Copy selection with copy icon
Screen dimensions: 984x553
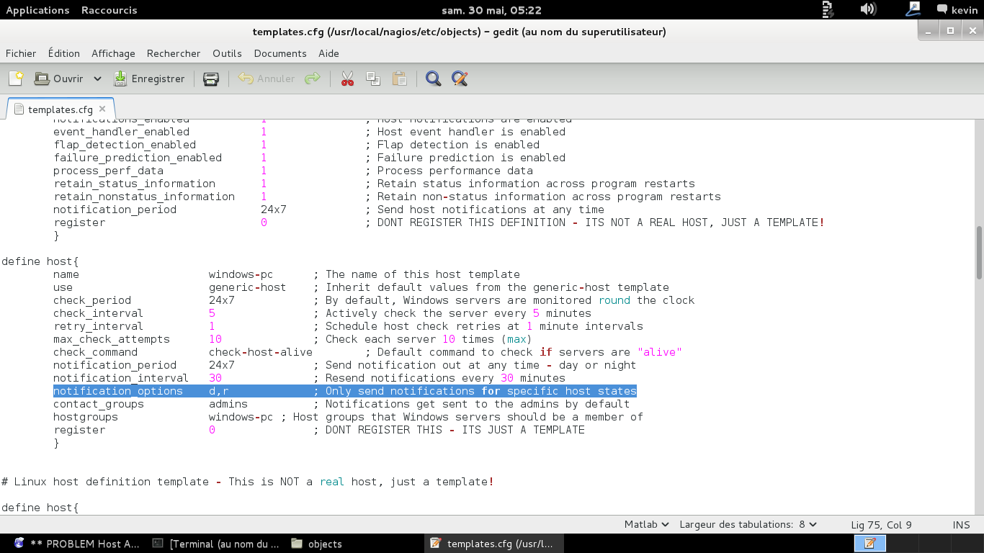pyautogui.click(x=373, y=78)
